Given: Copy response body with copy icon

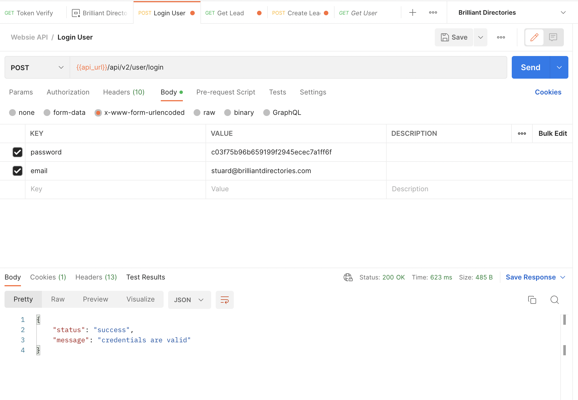Looking at the screenshot, I should coord(532,300).
